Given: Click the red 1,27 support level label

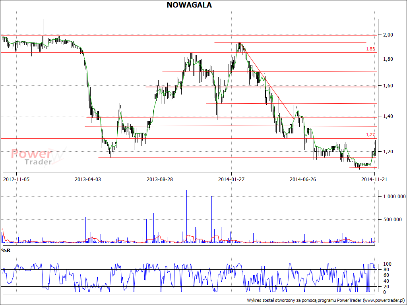Looking at the screenshot, I should [370, 135].
